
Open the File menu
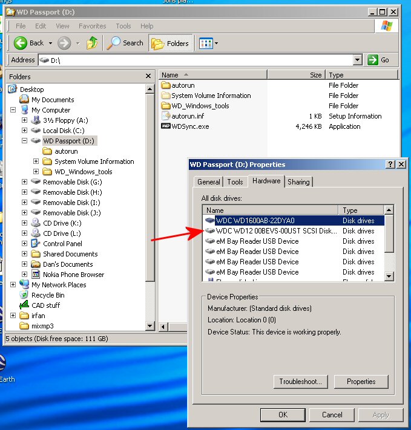click(x=21, y=26)
